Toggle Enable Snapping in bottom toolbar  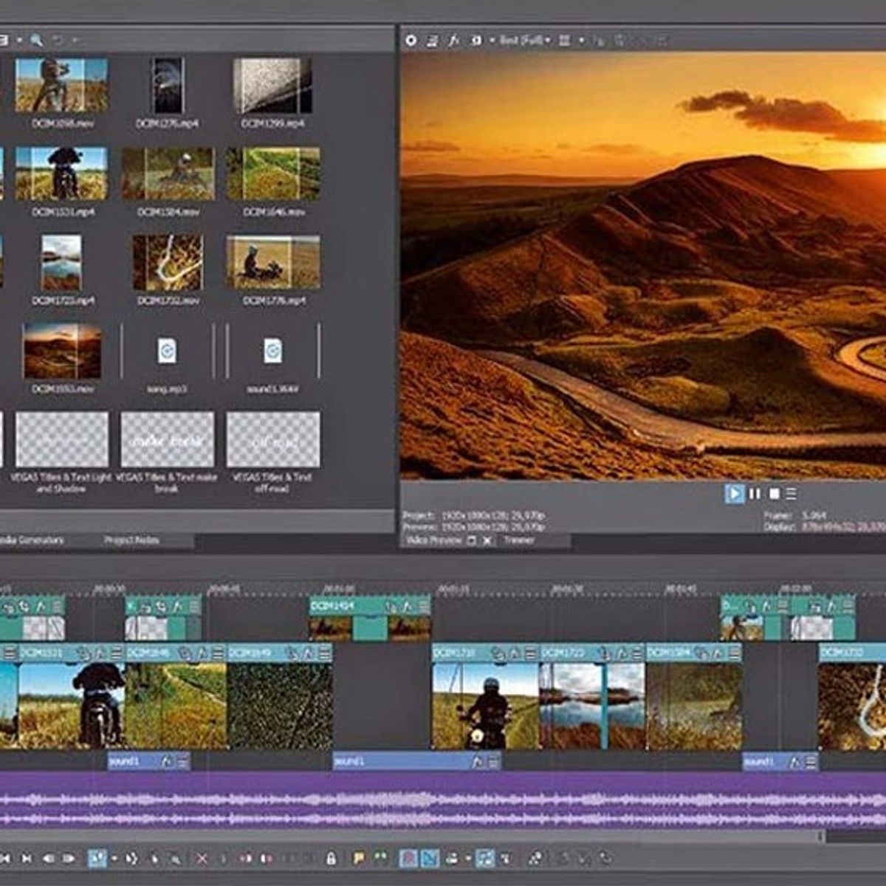(x=408, y=858)
